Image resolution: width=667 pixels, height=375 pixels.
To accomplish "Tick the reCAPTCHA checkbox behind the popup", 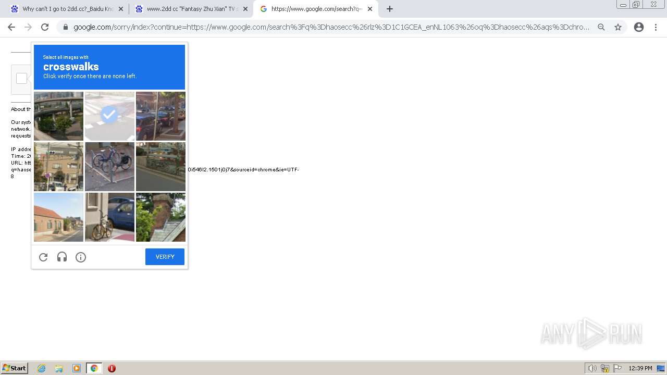I will click(21, 79).
